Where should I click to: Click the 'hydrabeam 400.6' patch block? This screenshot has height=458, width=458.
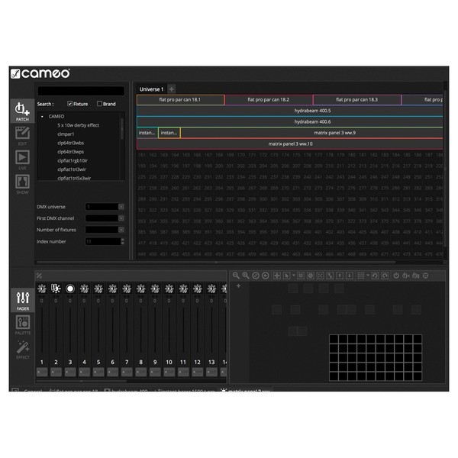coord(290,122)
